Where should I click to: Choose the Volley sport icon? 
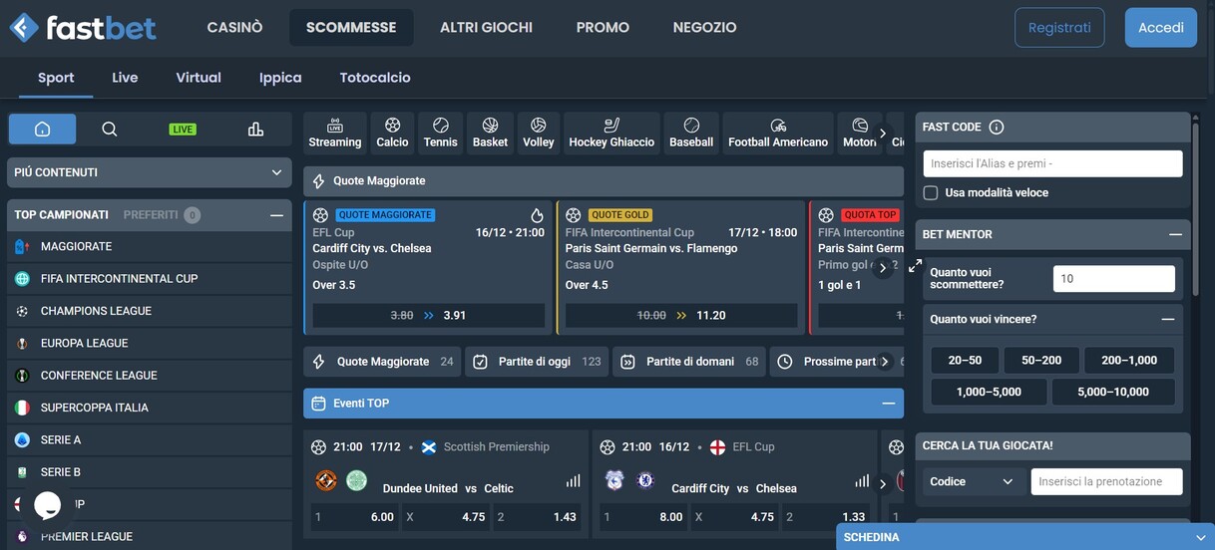539,133
